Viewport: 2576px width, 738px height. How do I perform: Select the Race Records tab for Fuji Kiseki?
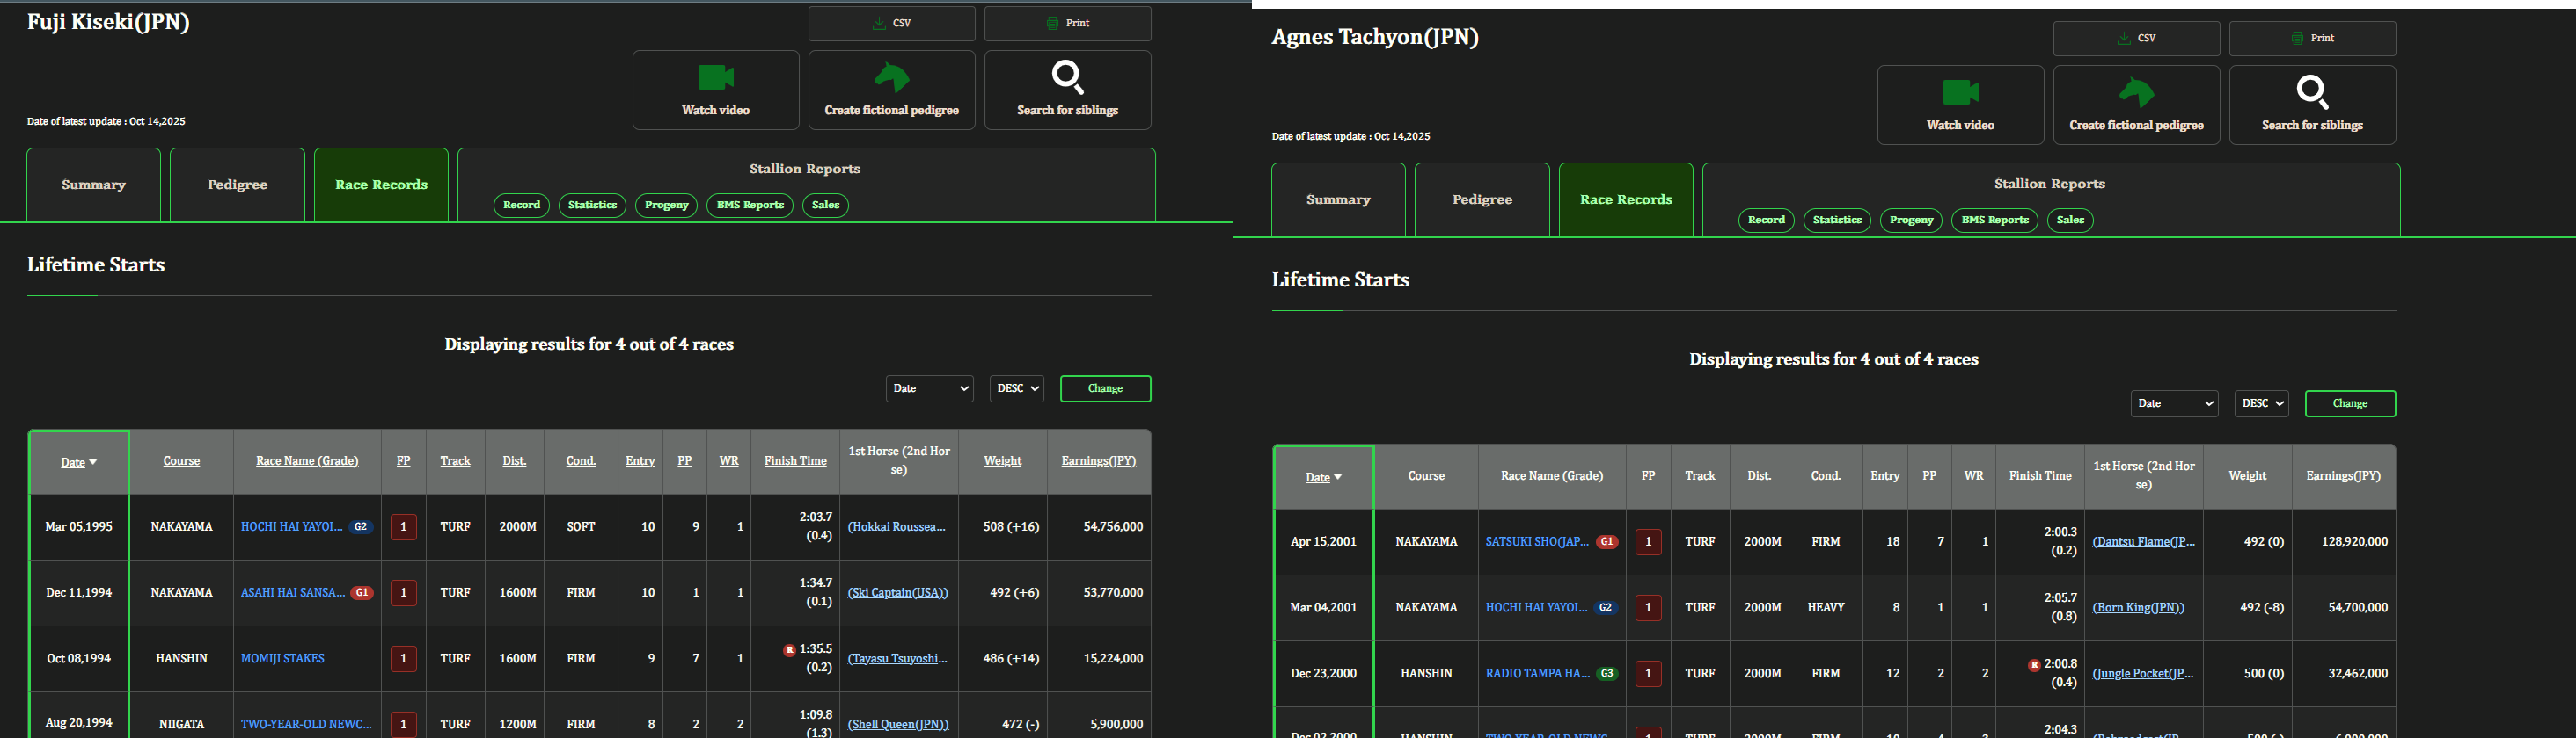click(381, 184)
